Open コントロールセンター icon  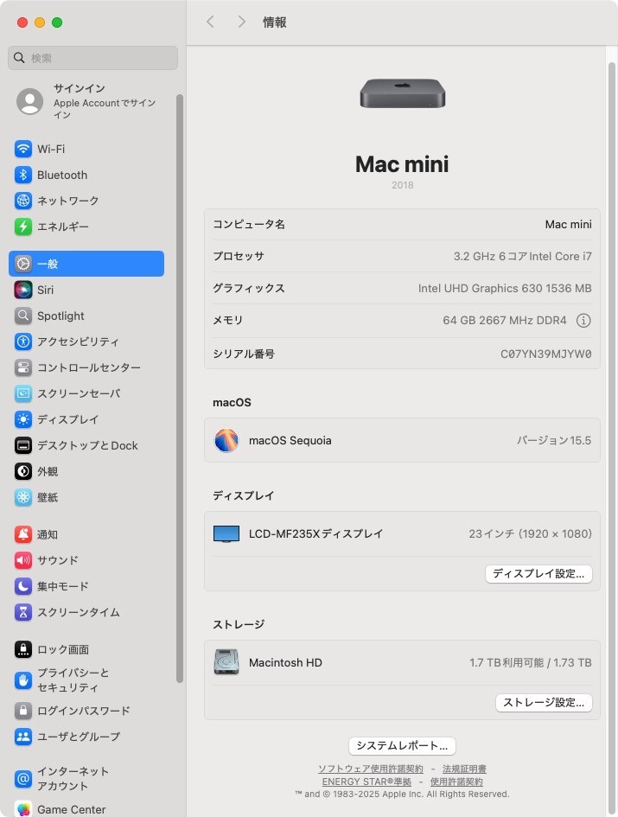23,367
